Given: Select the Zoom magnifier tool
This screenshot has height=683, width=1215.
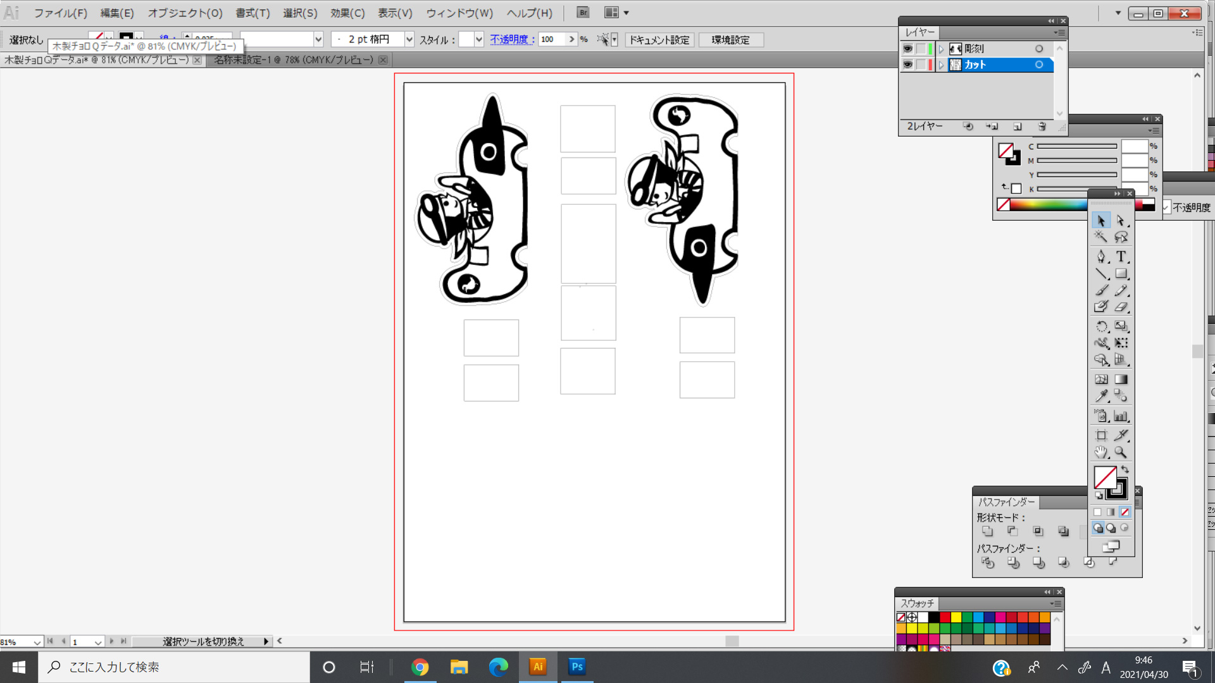Looking at the screenshot, I should point(1121,452).
